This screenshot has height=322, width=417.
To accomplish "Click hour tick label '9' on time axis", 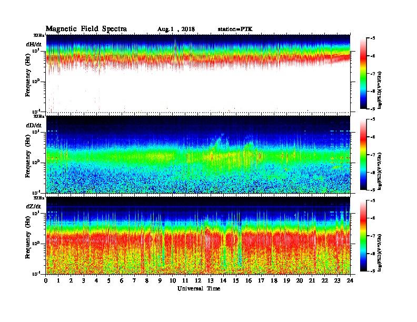I will pyautogui.click(x=160, y=280).
